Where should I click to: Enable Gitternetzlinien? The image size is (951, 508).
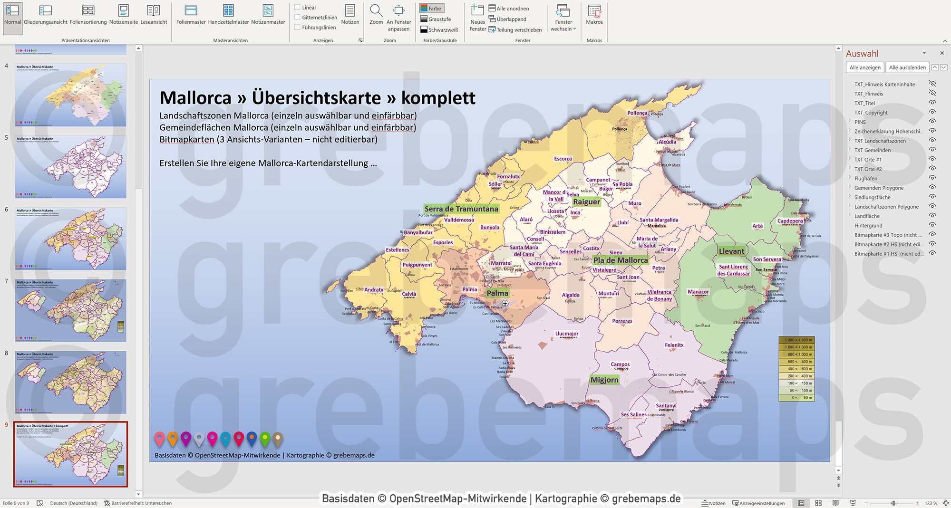298,18
